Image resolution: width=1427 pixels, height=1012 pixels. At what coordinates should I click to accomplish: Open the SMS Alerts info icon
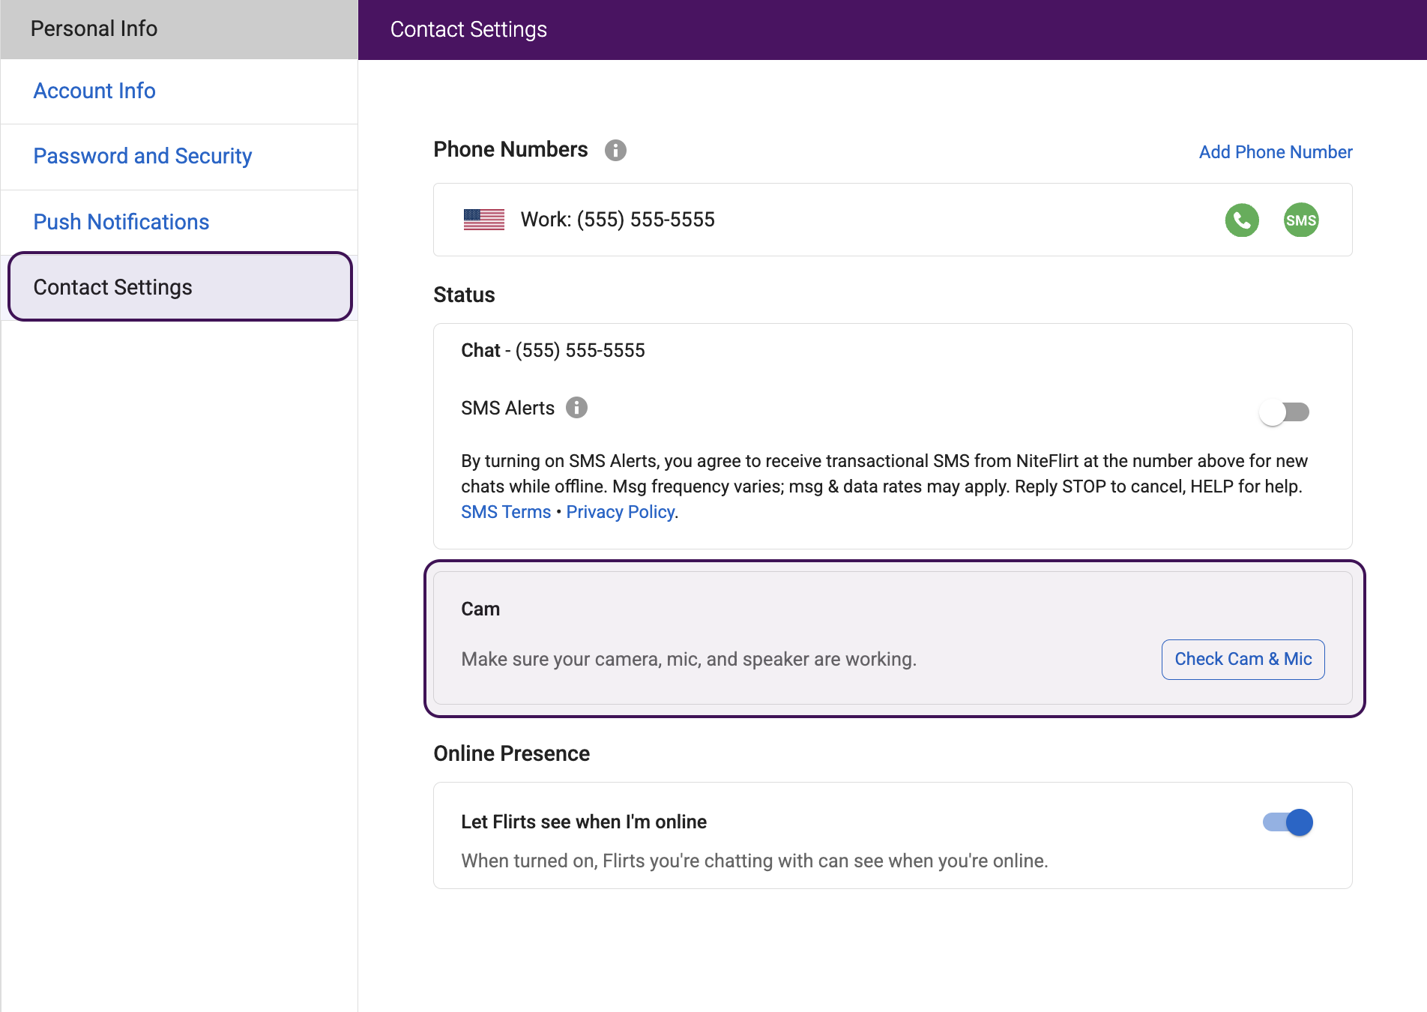pos(576,407)
